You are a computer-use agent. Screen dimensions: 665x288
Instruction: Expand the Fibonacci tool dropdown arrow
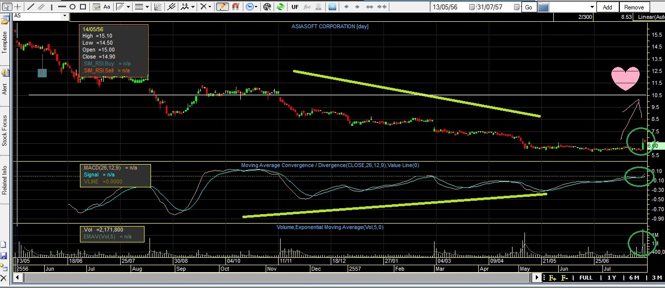[128, 7]
